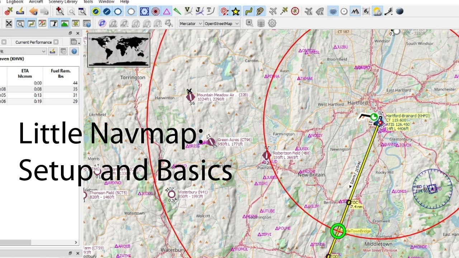Open the dock panel tabs menu button

75,42
